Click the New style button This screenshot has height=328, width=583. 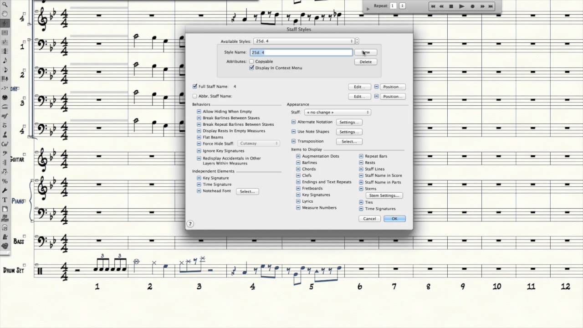pyautogui.click(x=366, y=52)
